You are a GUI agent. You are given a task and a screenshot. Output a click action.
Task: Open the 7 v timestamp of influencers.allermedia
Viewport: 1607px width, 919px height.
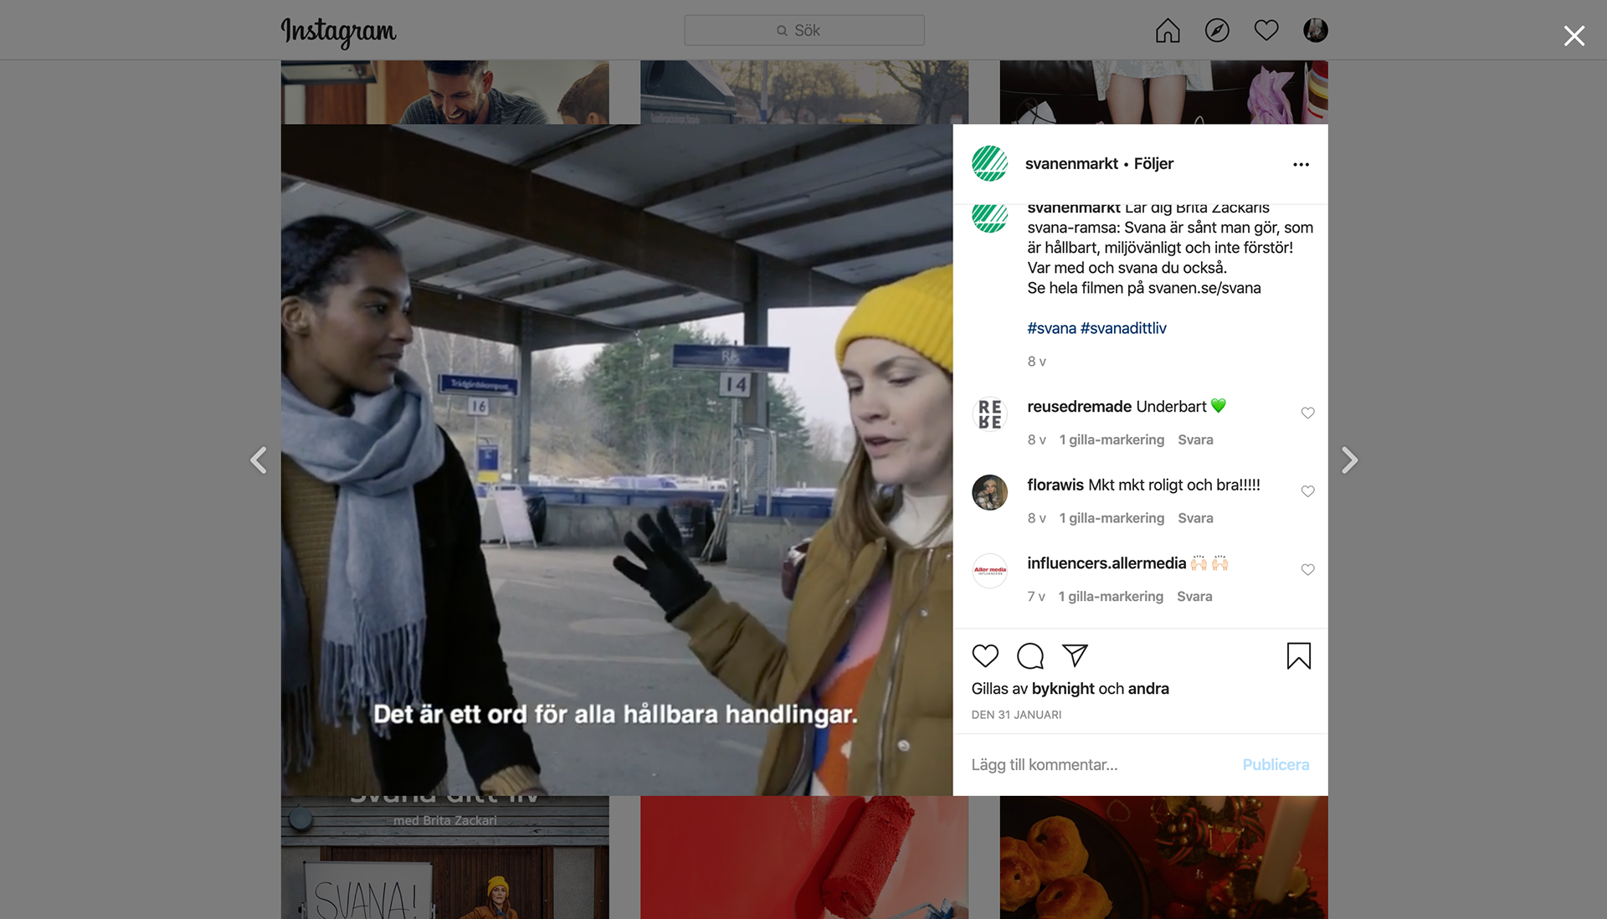point(1036,597)
